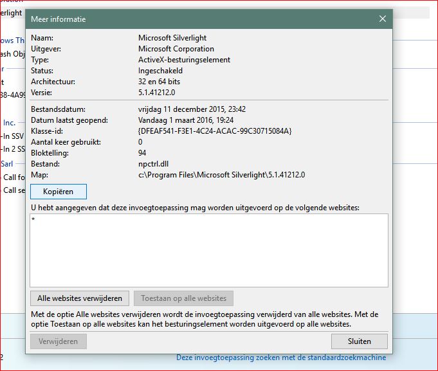438x371 pixels.
Task: Select the asterisk entry in websites list
Action: click(33, 221)
